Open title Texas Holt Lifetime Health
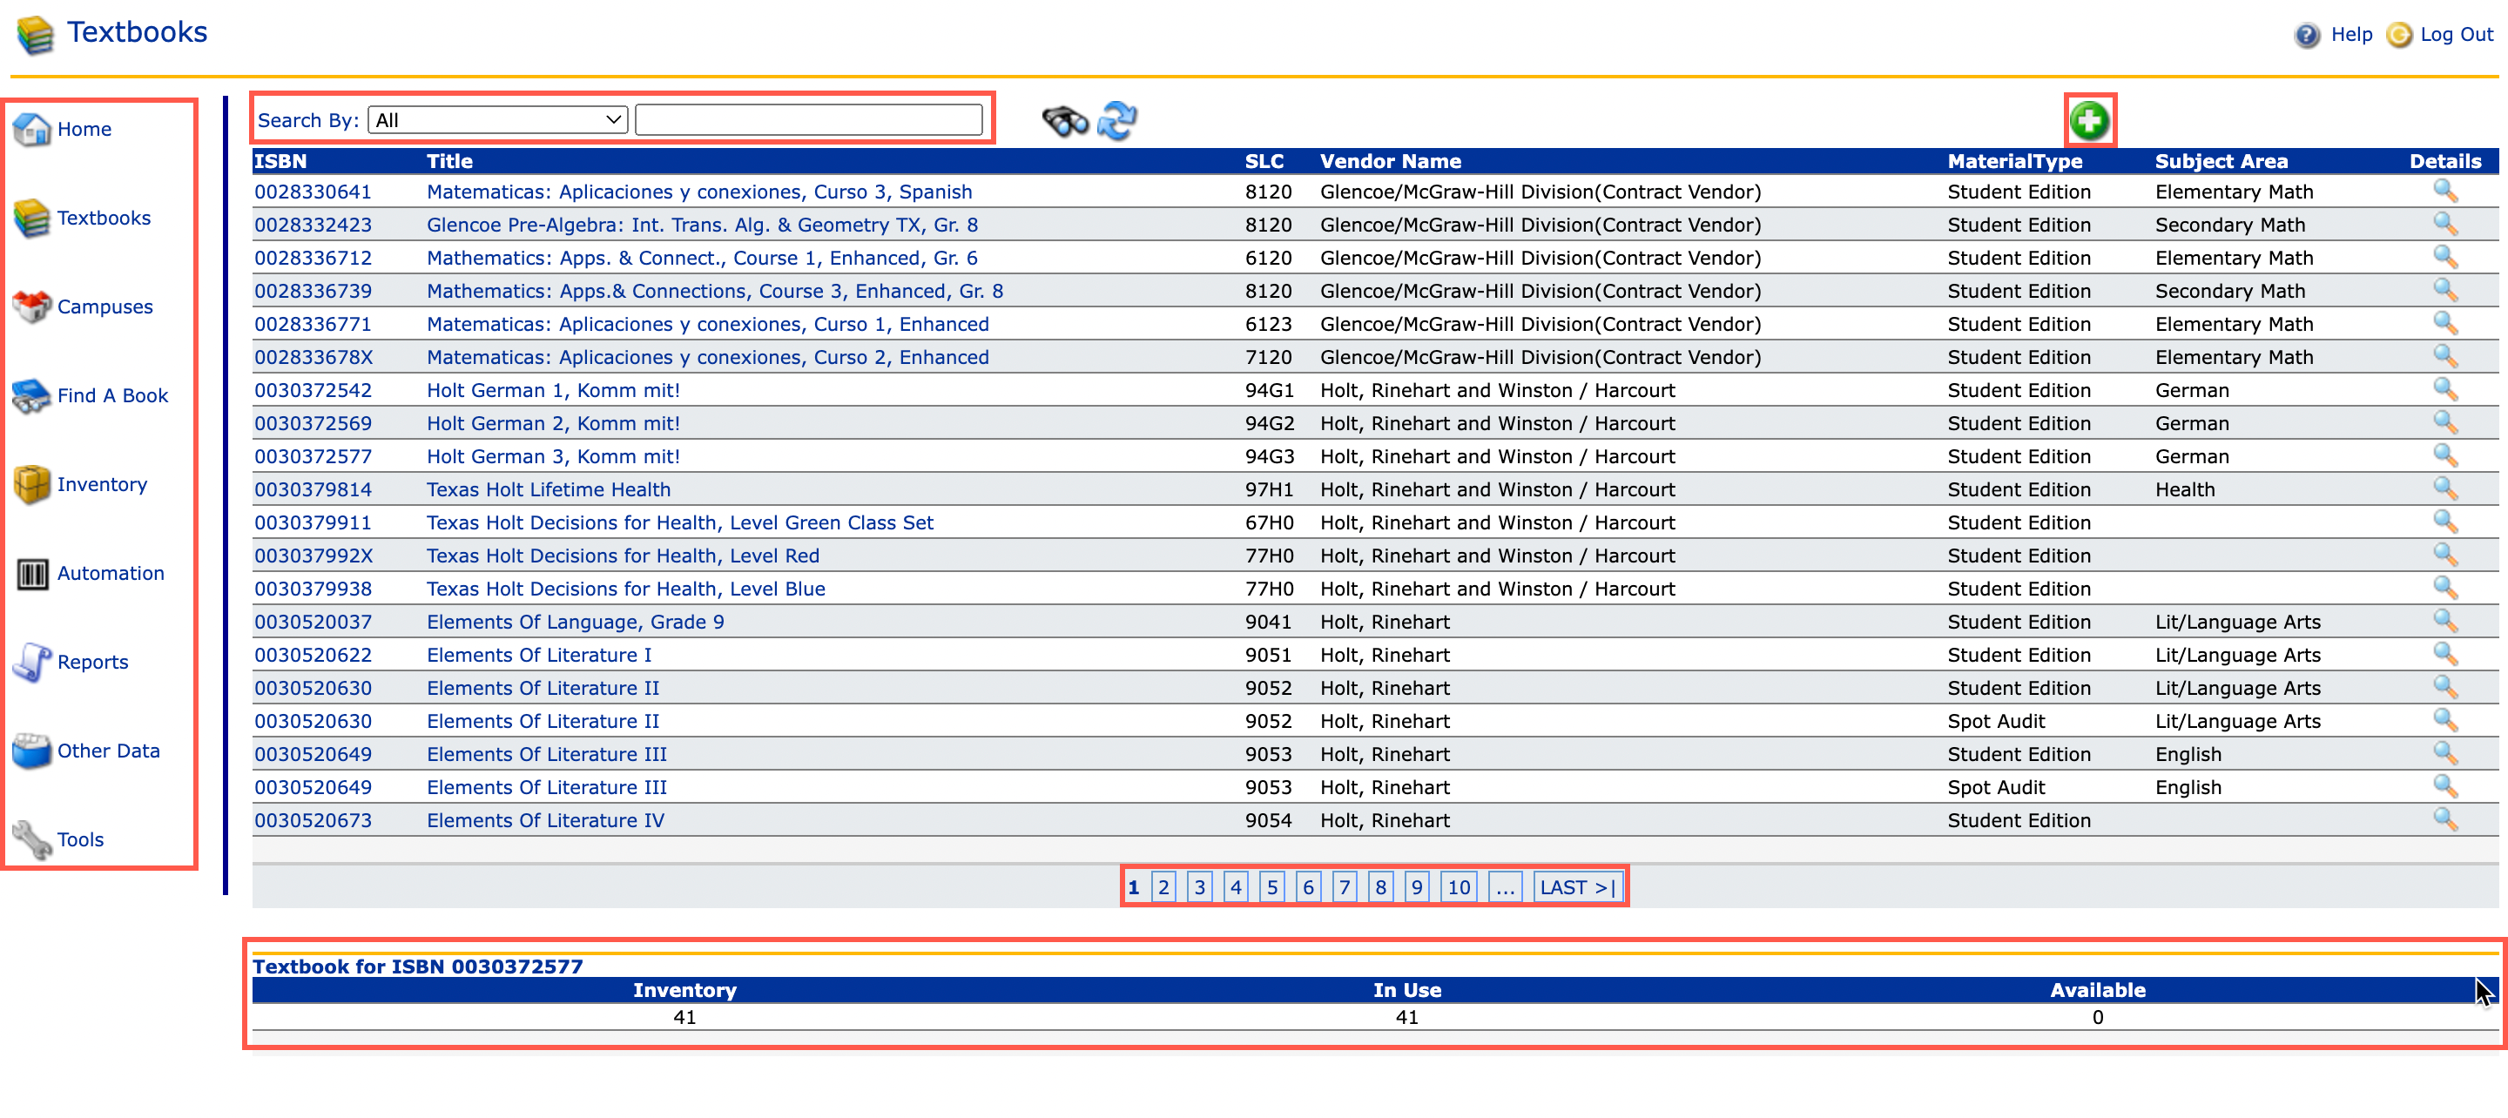Screen dimensions: 2508x1118 click(x=548, y=488)
